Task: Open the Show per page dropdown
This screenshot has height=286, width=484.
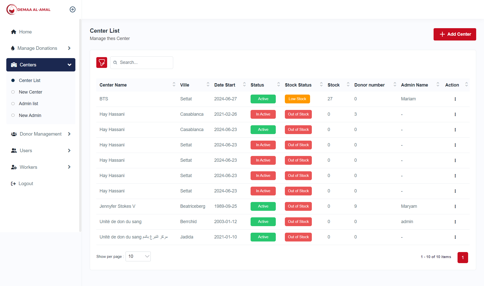Action: point(138,257)
